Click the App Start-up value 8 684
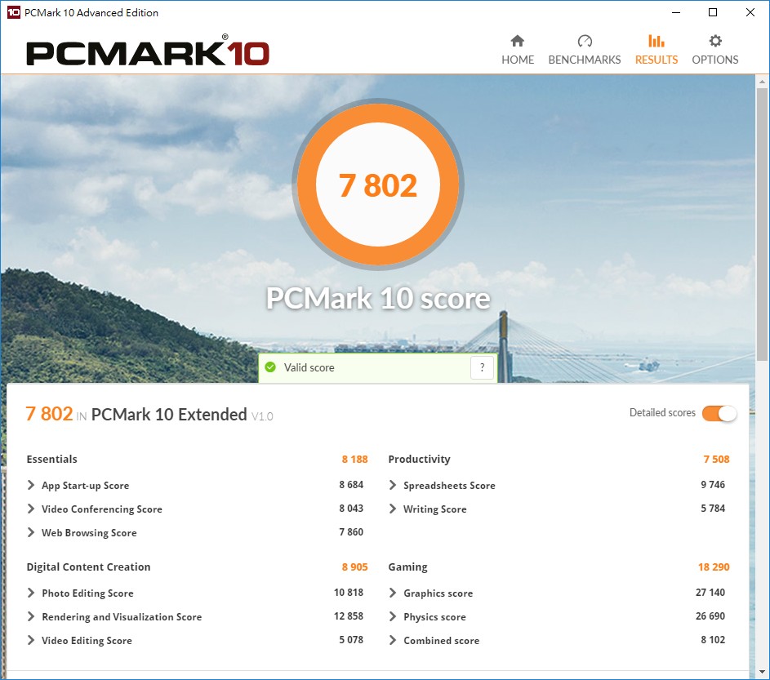Screen dimensions: 770x680 coord(351,485)
